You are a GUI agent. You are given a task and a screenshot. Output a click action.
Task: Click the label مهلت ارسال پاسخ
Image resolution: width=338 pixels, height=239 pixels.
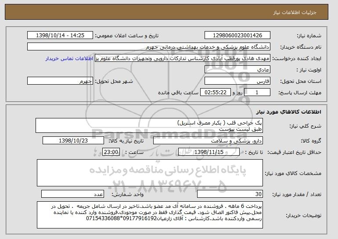(300, 93)
